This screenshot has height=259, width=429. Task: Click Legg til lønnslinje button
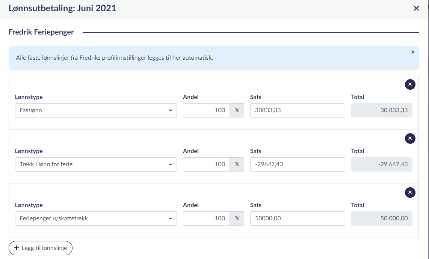pos(41,248)
